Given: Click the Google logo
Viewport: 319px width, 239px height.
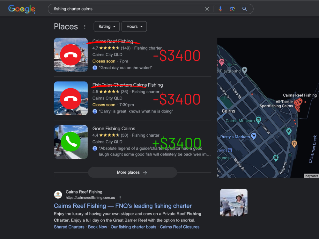Looking at the screenshot, I should [x=21, y=9].
